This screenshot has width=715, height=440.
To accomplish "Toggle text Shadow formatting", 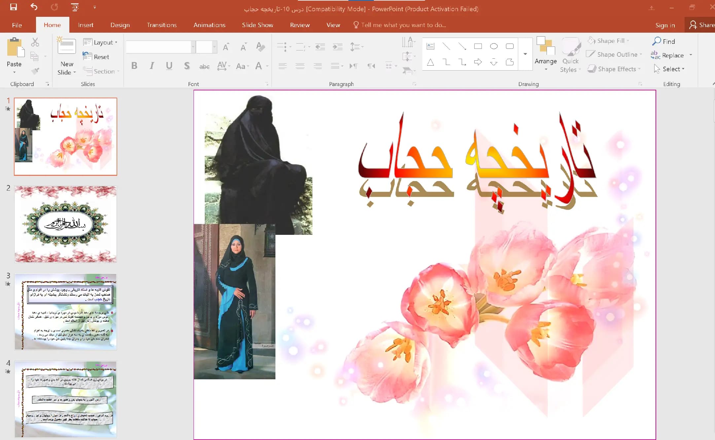I will [187, 66].
